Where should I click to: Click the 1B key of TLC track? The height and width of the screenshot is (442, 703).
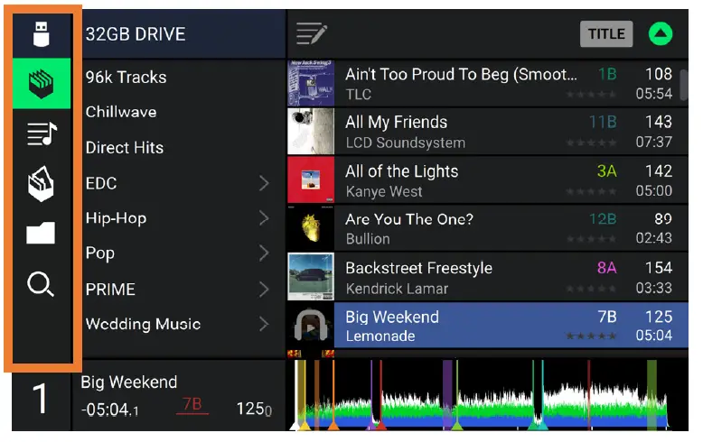(607, 74)
